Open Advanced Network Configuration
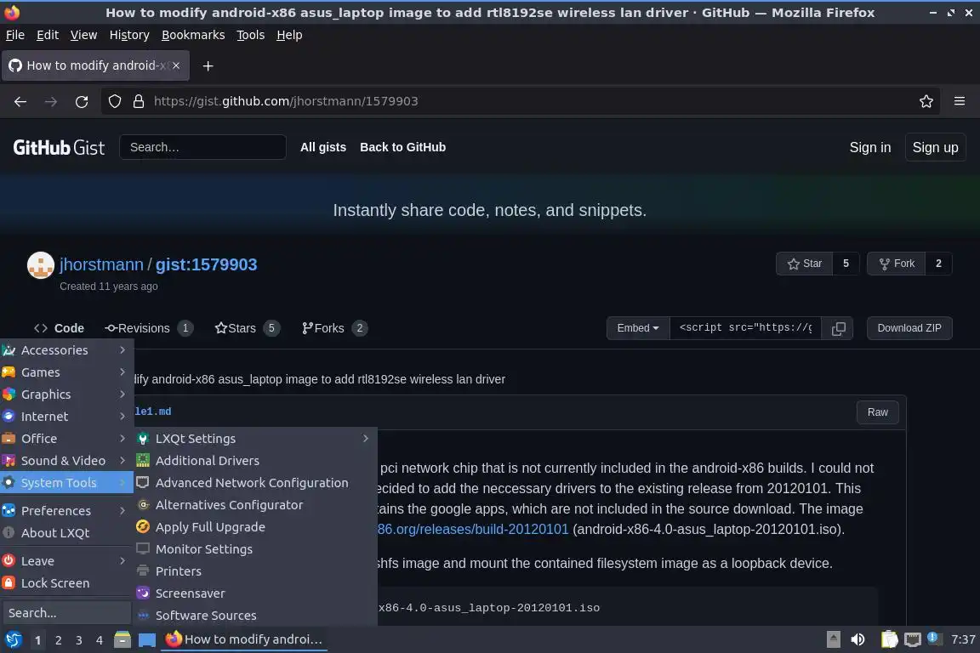980x653 pixels. (x=255, y=483)
